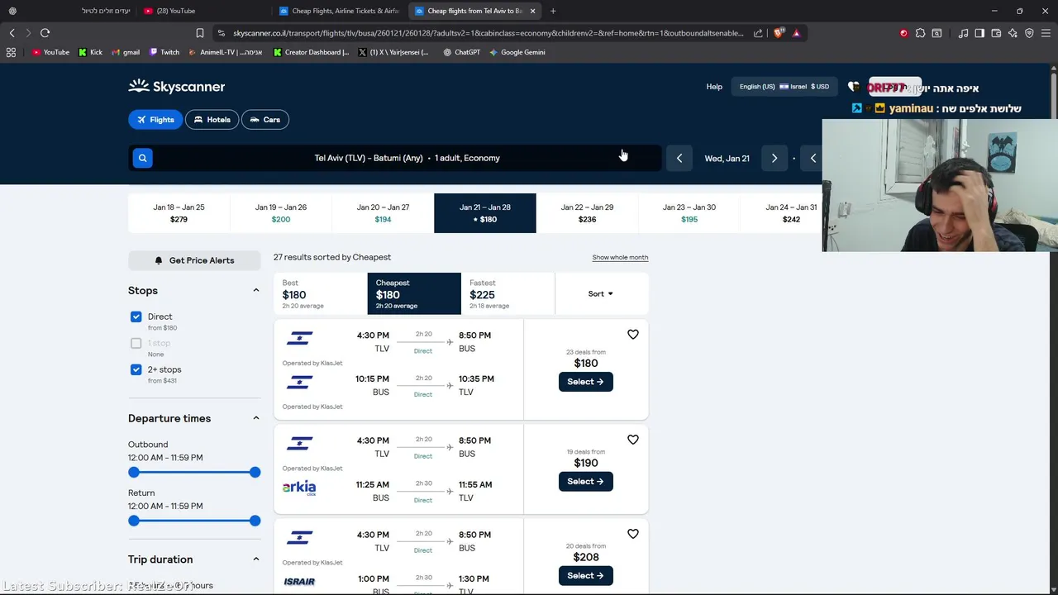Choose Jan 18 – Jan 25 dates $279
1058x595 pixels.
click(x=179, y=213)
